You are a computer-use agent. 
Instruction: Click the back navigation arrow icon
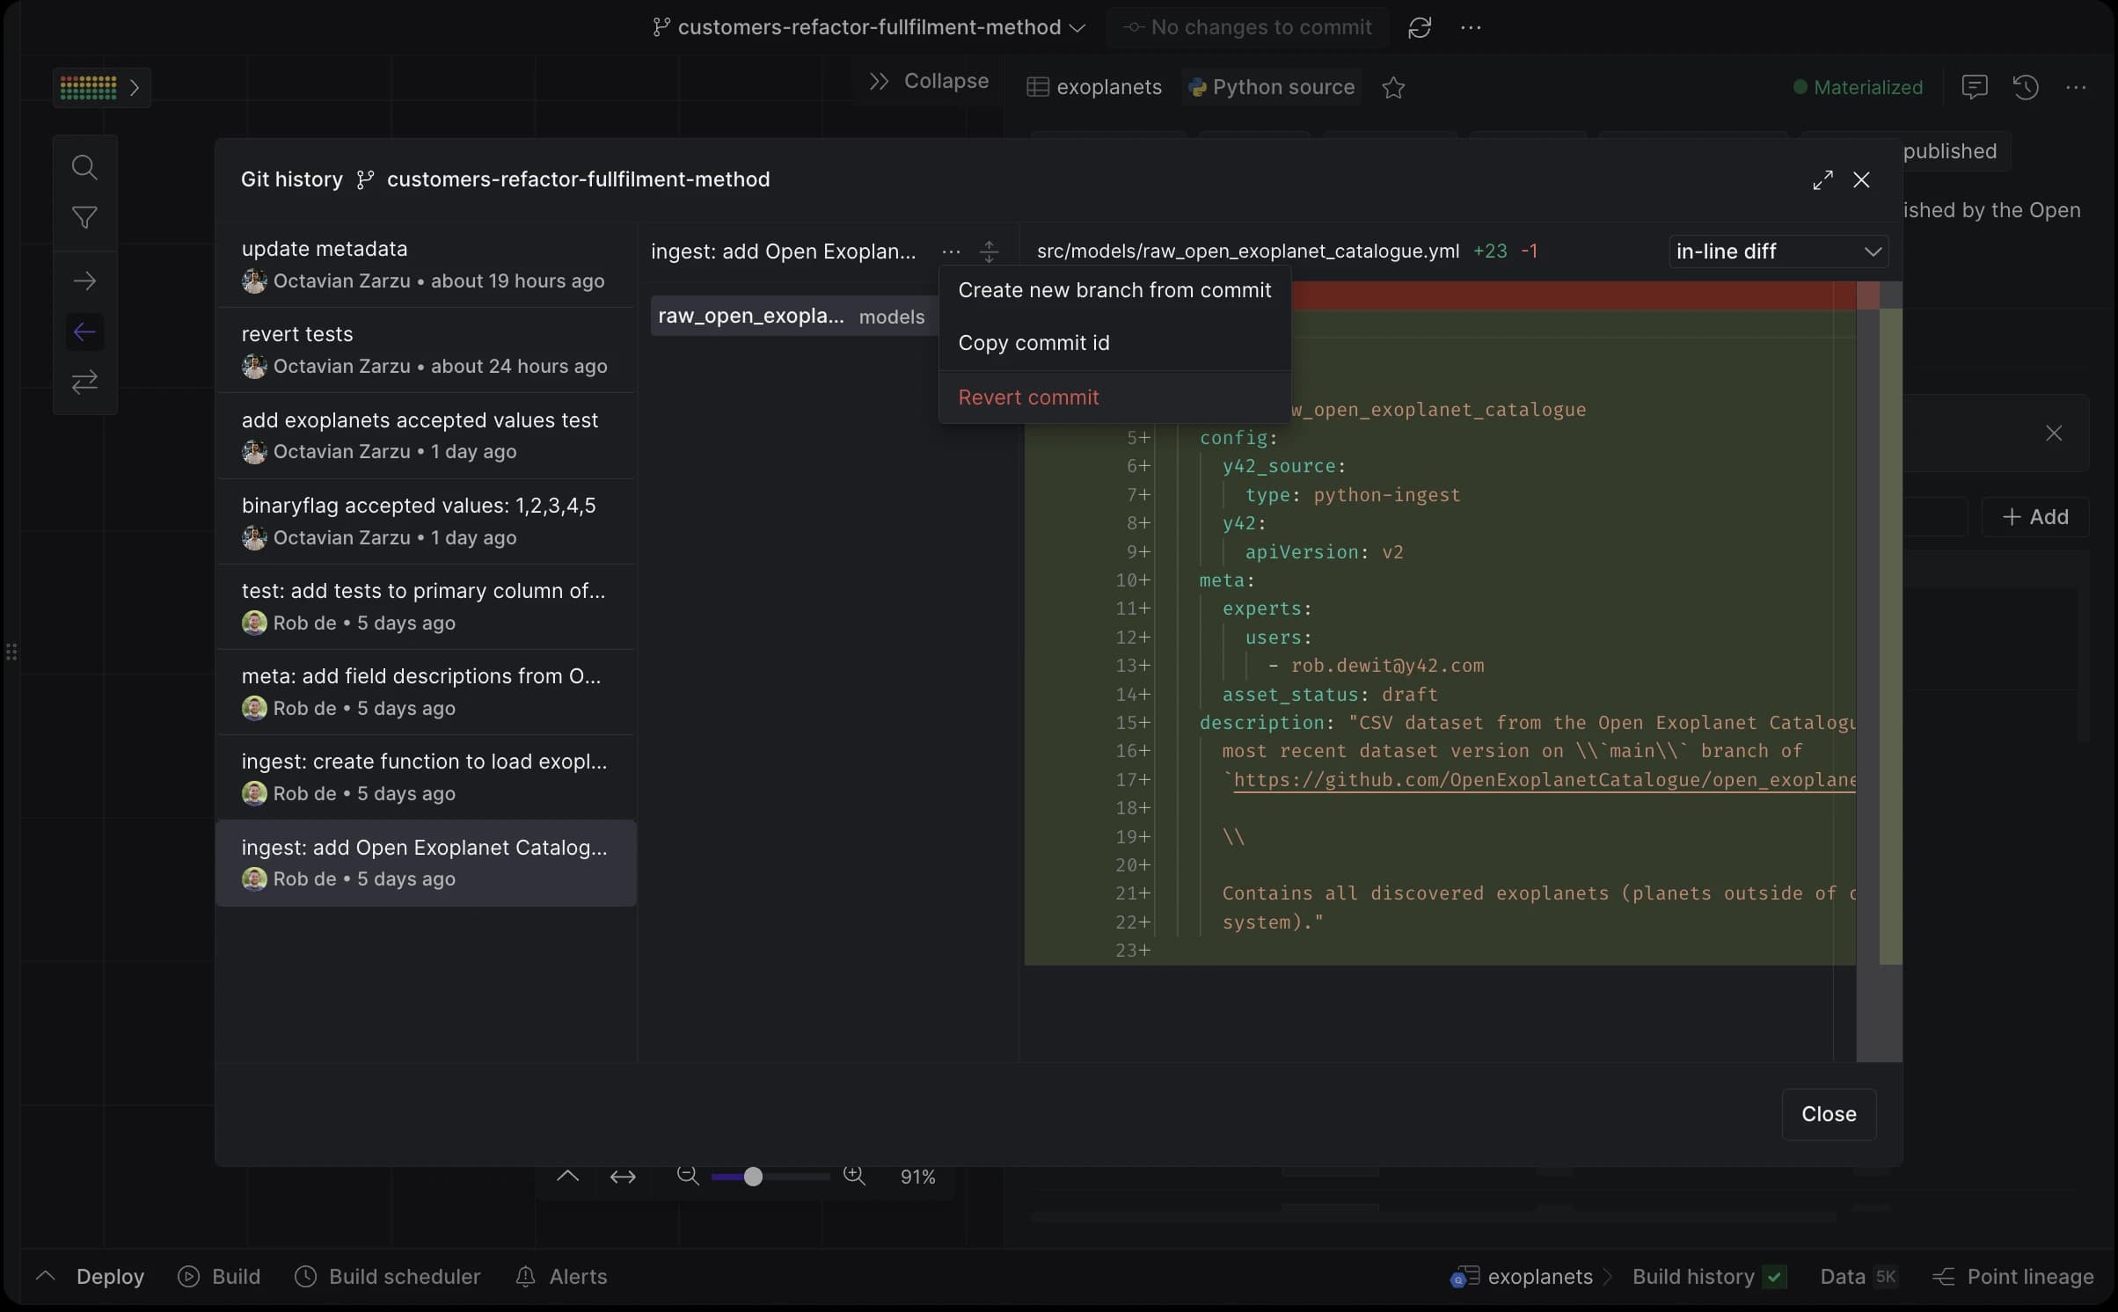click(84, 332)
